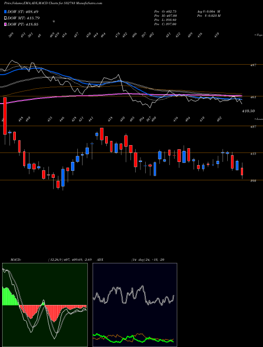Open the ADX indicator chart panel
Viewport: 263px width, 347px height.
pyautogui.click(x=135, y=305)
